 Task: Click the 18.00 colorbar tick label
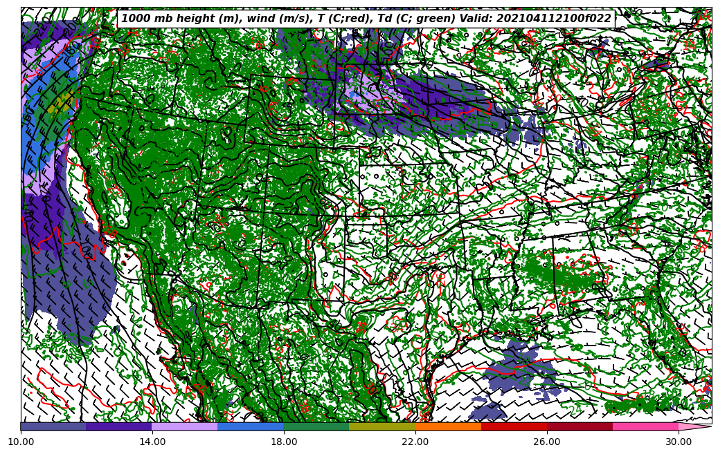point(284,441)
